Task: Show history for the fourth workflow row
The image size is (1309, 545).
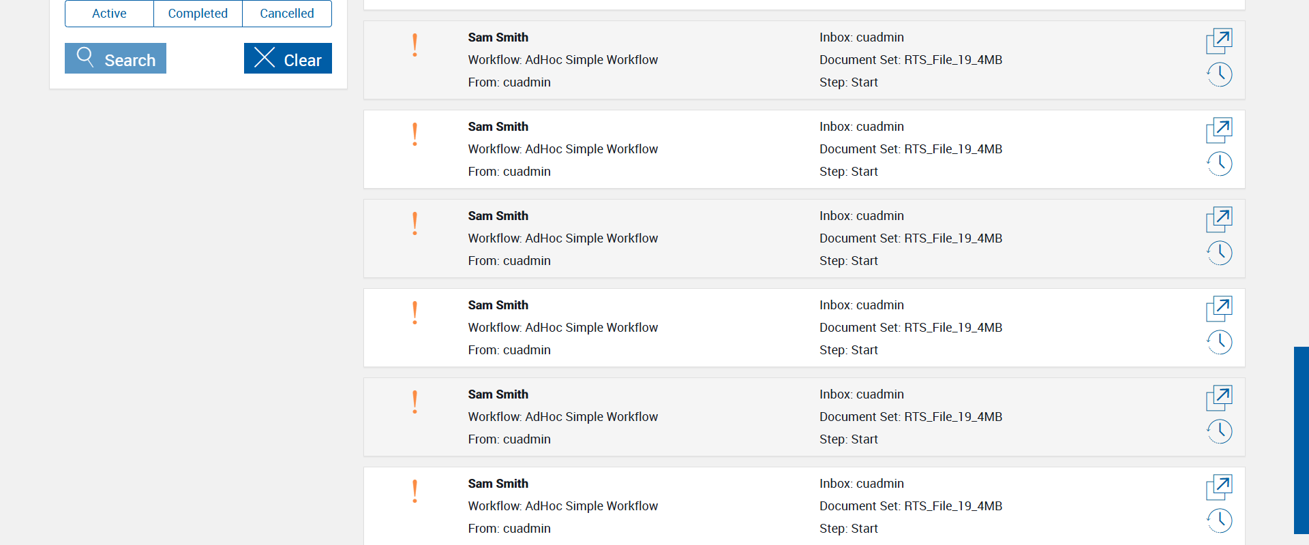Action: 1219,342
